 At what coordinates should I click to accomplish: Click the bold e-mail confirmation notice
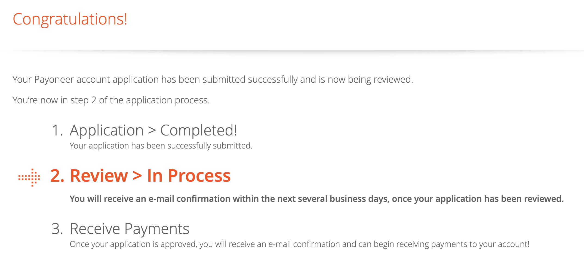316,199
